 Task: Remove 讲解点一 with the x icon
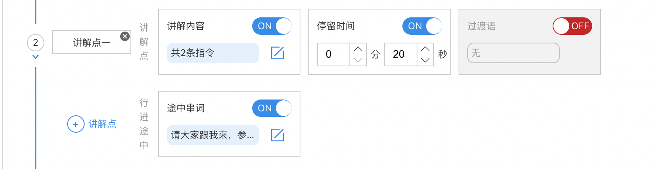(125, 36)
